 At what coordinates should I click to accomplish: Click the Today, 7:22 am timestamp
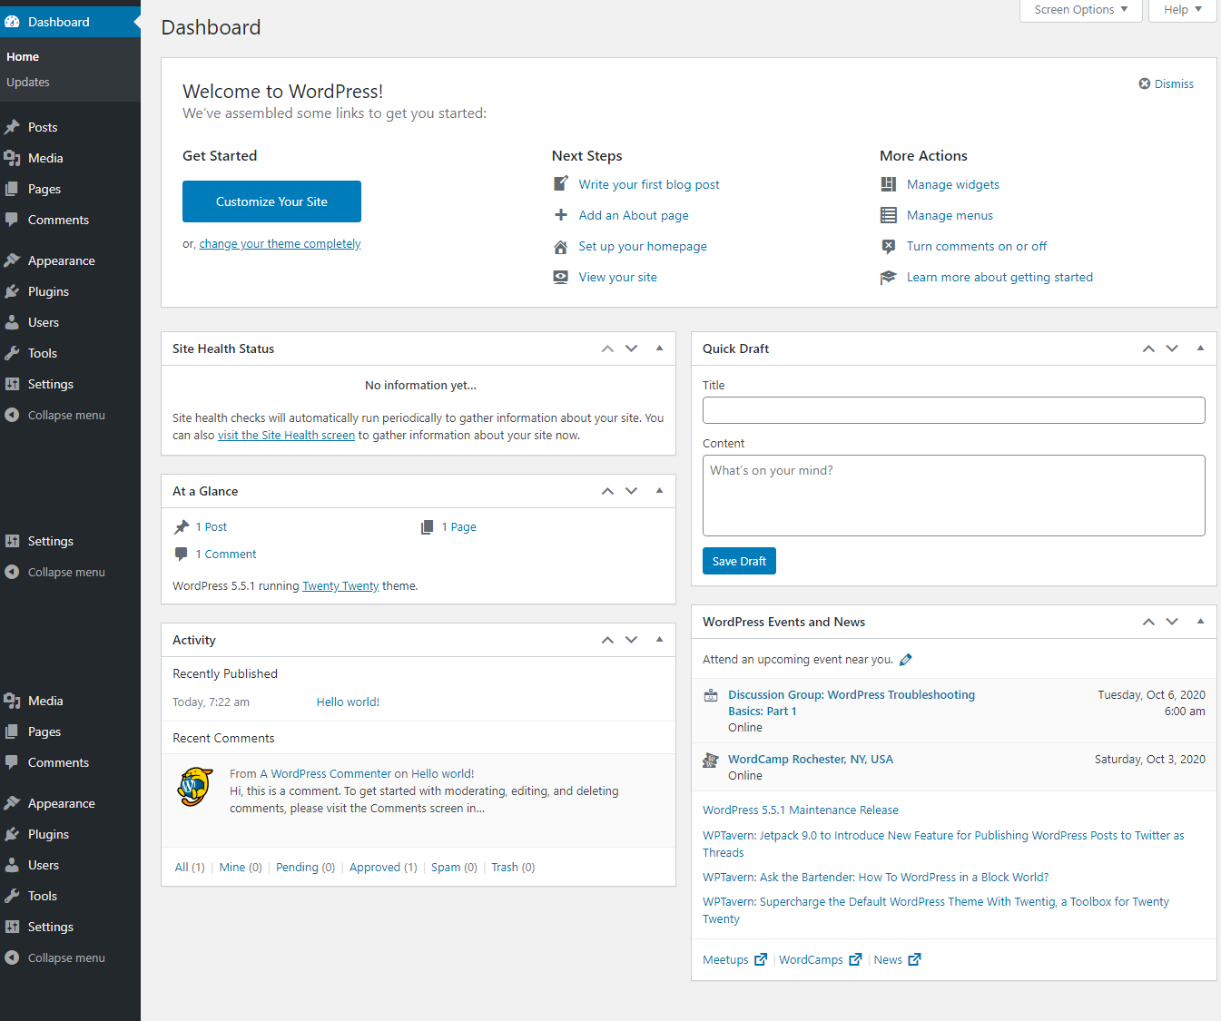(x=211, y=702)
